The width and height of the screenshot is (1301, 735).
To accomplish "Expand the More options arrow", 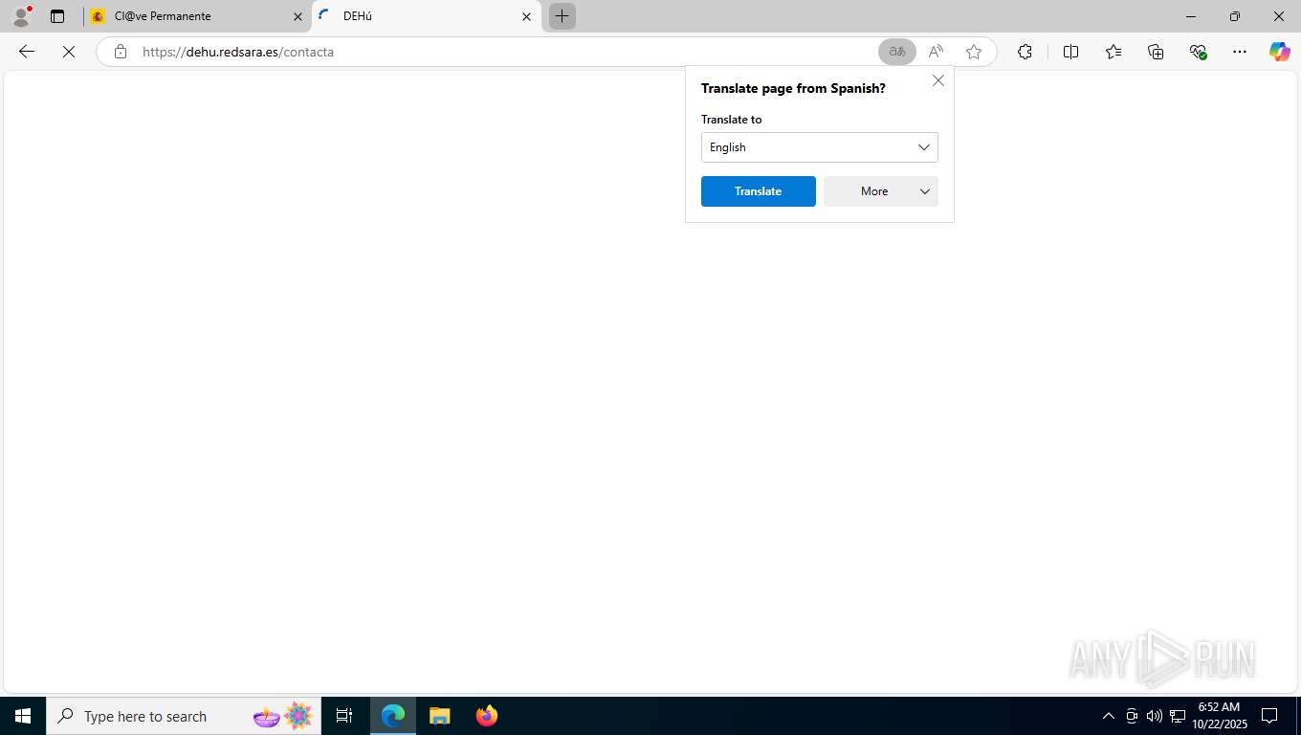I will (925, 191).
